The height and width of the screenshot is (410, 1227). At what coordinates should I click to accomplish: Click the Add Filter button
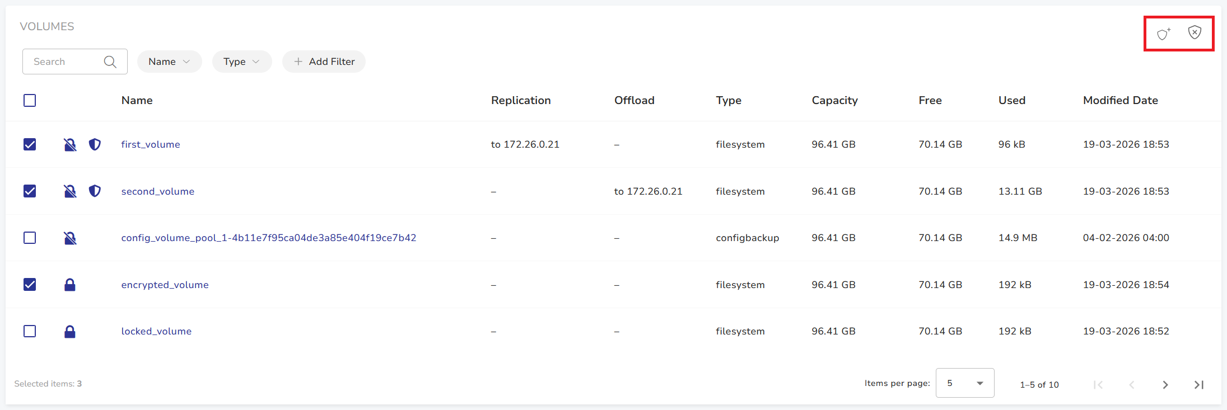tap(324, 62)
